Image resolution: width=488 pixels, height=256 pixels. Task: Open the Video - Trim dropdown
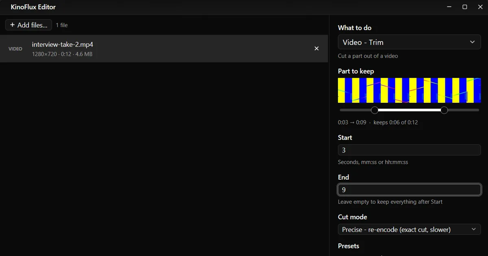[409, 42]
